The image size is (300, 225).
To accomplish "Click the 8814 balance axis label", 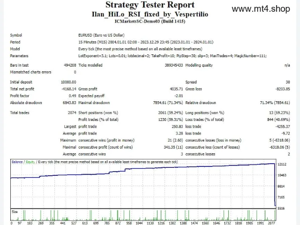I will point(281,187).
